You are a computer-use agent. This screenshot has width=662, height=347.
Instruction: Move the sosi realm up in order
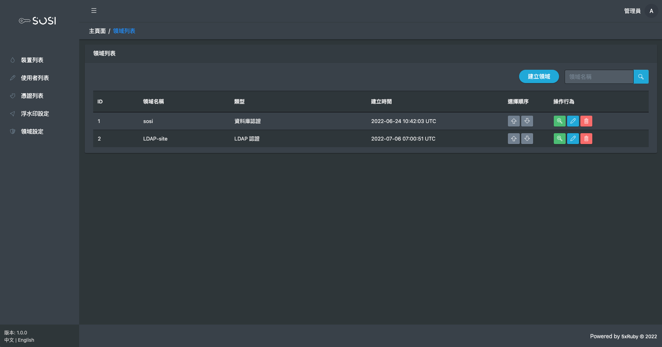pos(513,121)
